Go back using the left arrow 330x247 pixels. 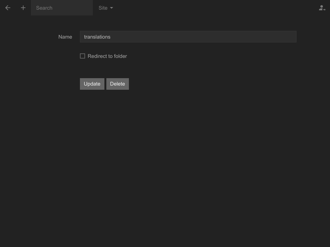[x=8, y=8]
